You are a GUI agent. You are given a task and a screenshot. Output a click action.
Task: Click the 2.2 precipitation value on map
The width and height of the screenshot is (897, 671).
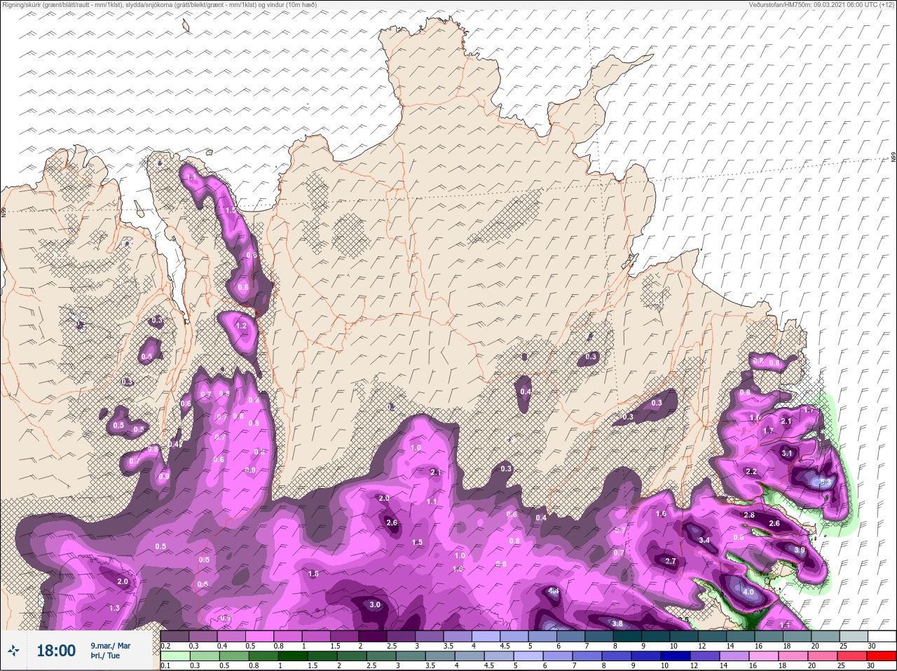751,471
